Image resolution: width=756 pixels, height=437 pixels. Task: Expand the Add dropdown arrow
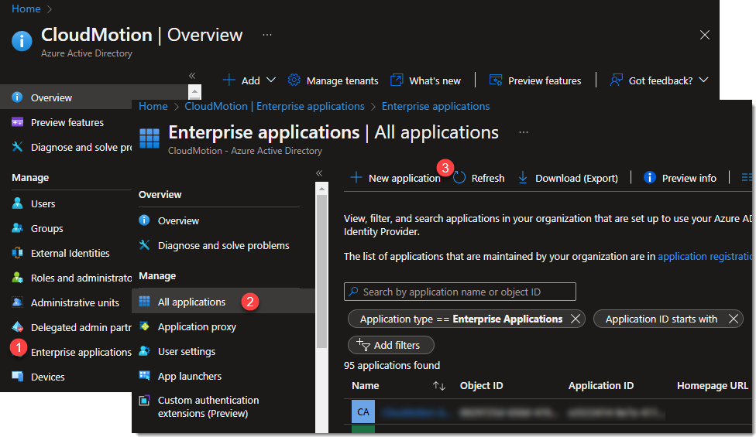point(270,80)
